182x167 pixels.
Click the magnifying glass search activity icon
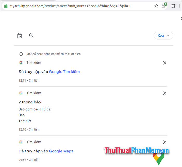[x=31, y=35]
